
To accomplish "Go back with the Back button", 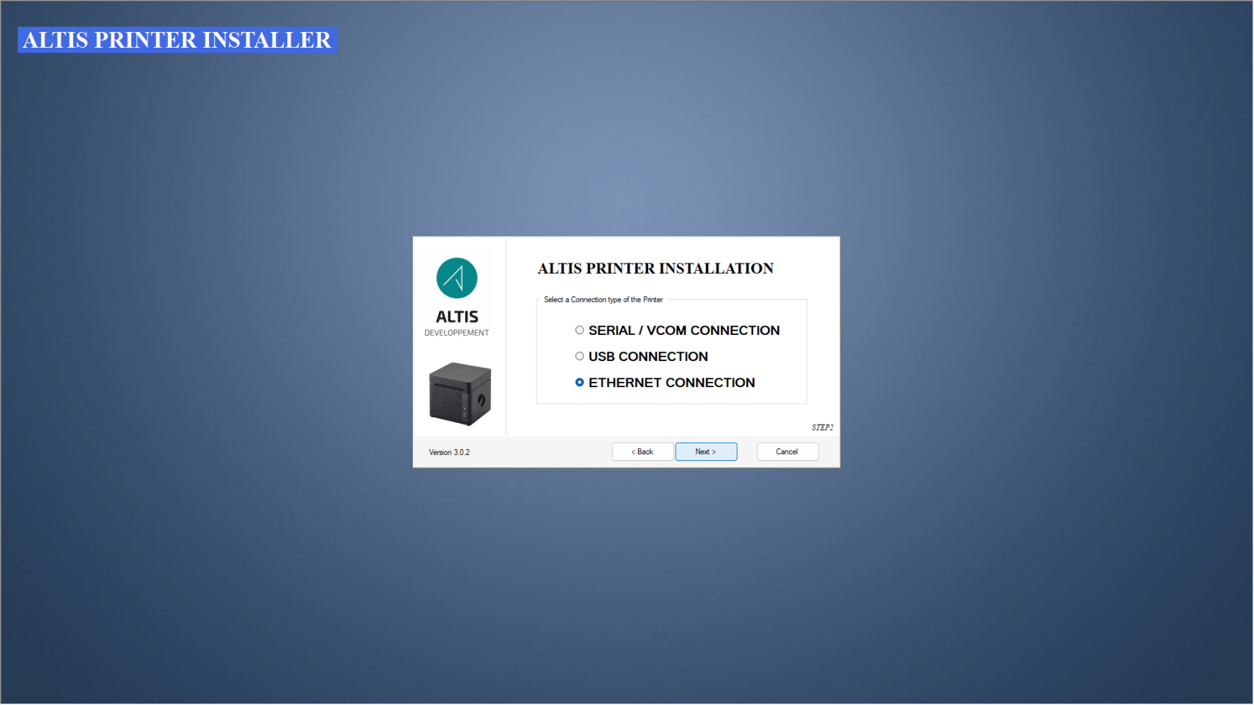I will (642, 452).
